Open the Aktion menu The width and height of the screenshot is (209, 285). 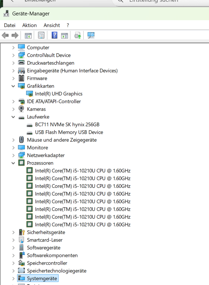coord(29,25)
